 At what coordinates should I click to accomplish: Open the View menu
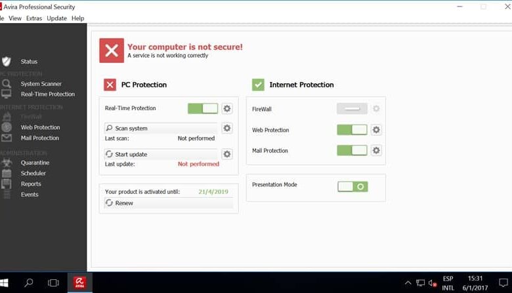15,18
